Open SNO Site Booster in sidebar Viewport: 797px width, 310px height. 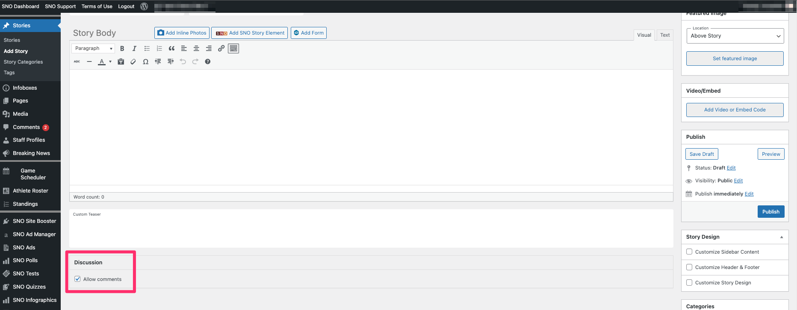point(34,221)
